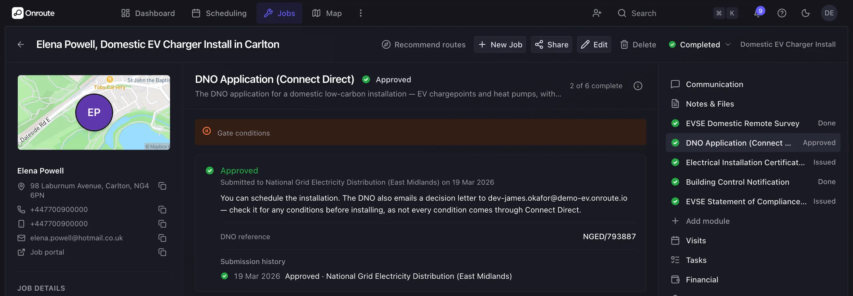Select the Jobs tab

pyautogui.click(x=279, y=13)
